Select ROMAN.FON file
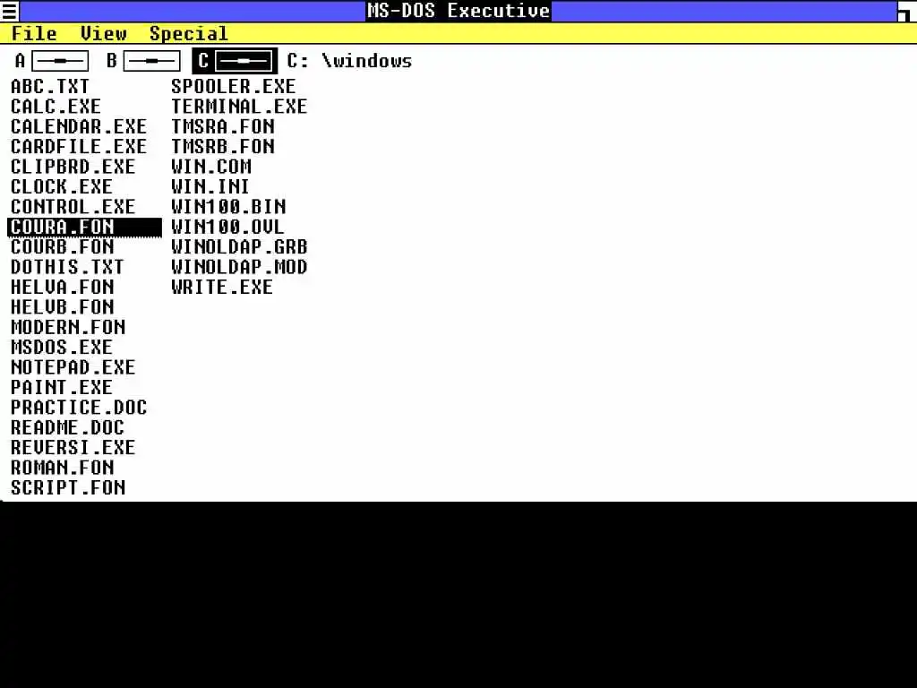 [62, 468]
